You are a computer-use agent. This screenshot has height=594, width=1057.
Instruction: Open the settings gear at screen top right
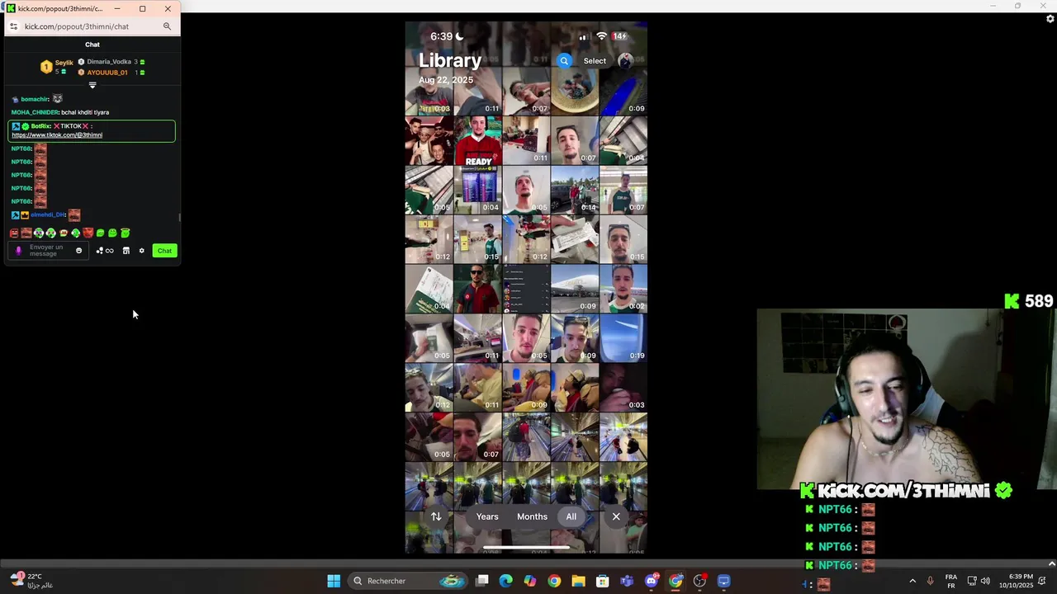coord(1050,19)
